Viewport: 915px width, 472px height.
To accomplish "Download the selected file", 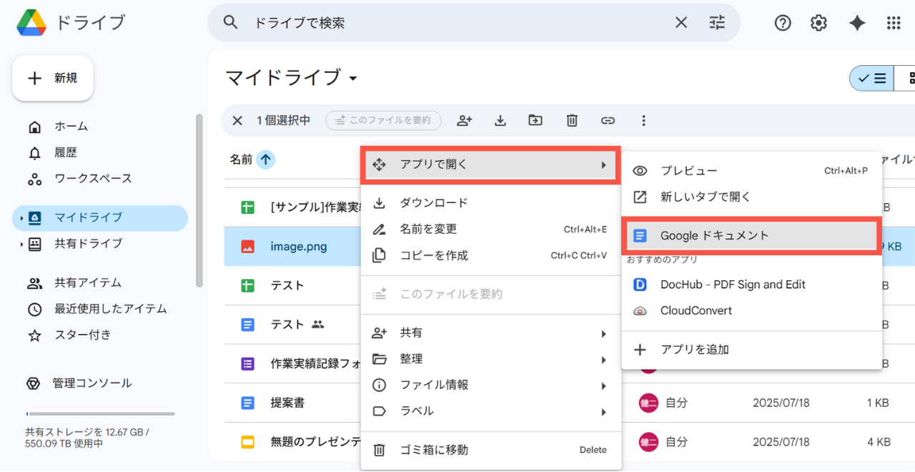I will 500,120.
